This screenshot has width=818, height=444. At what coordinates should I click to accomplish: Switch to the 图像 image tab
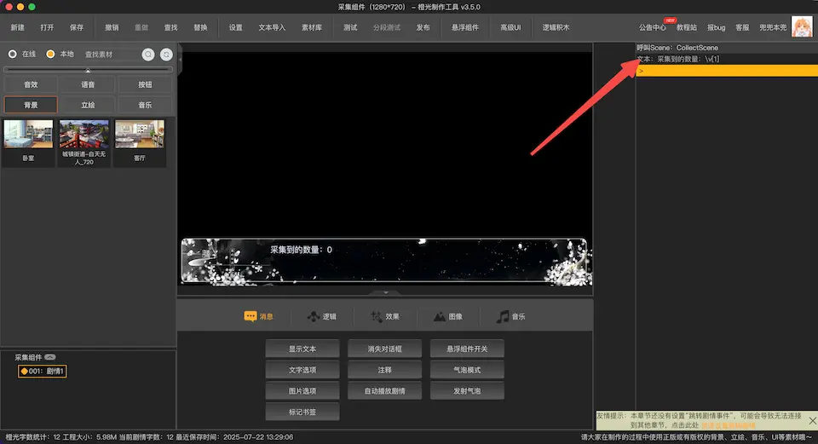(x=447, y=316)
